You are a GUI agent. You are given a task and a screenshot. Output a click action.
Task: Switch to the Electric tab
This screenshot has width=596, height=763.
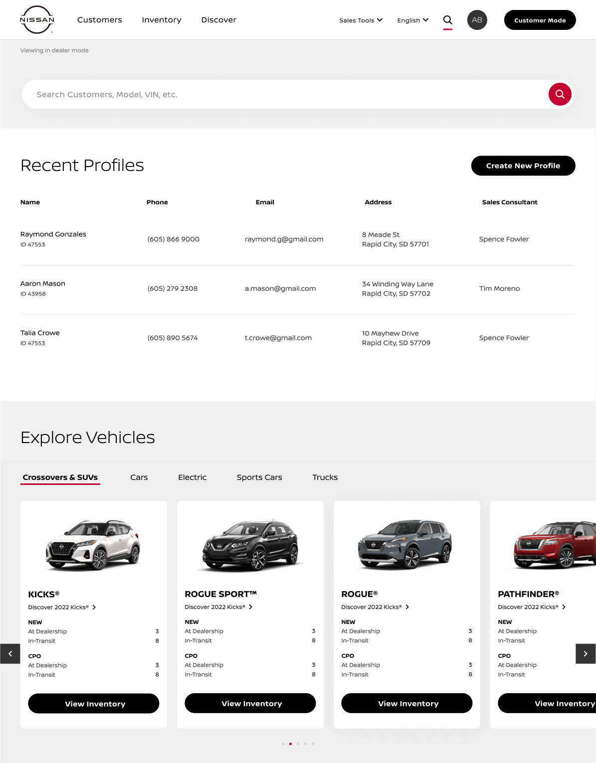(x=192, y=477)
